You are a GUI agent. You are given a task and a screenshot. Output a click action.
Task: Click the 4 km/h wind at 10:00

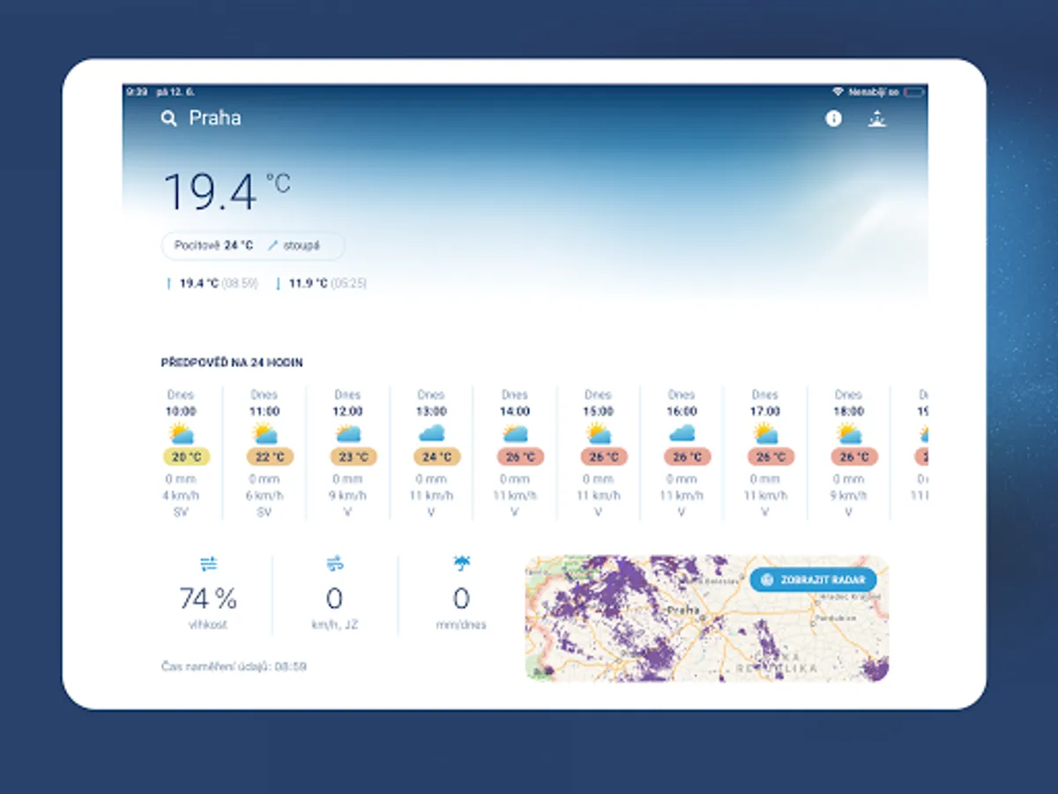181,496
